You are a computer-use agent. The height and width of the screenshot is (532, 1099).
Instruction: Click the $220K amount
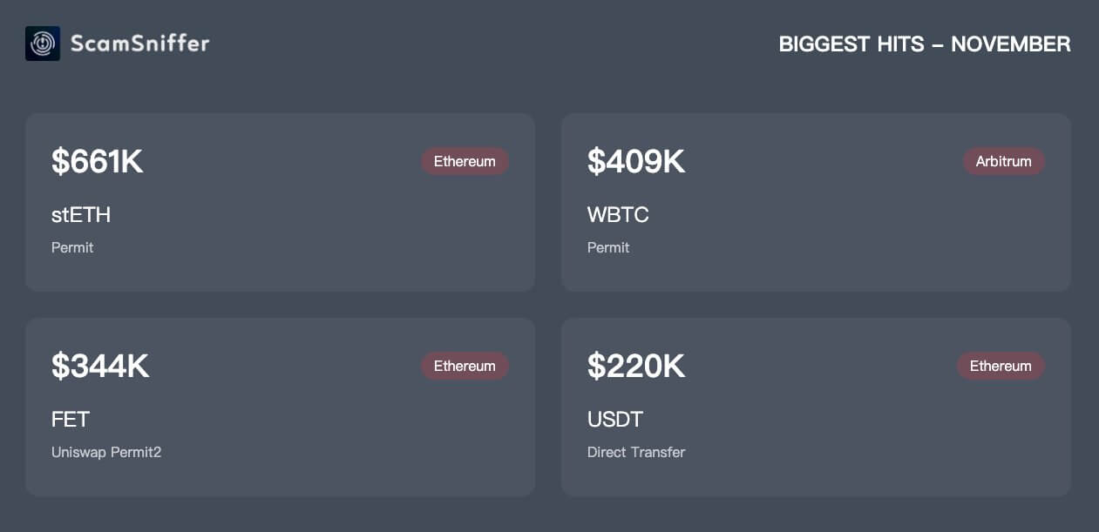tap(636, 367)
